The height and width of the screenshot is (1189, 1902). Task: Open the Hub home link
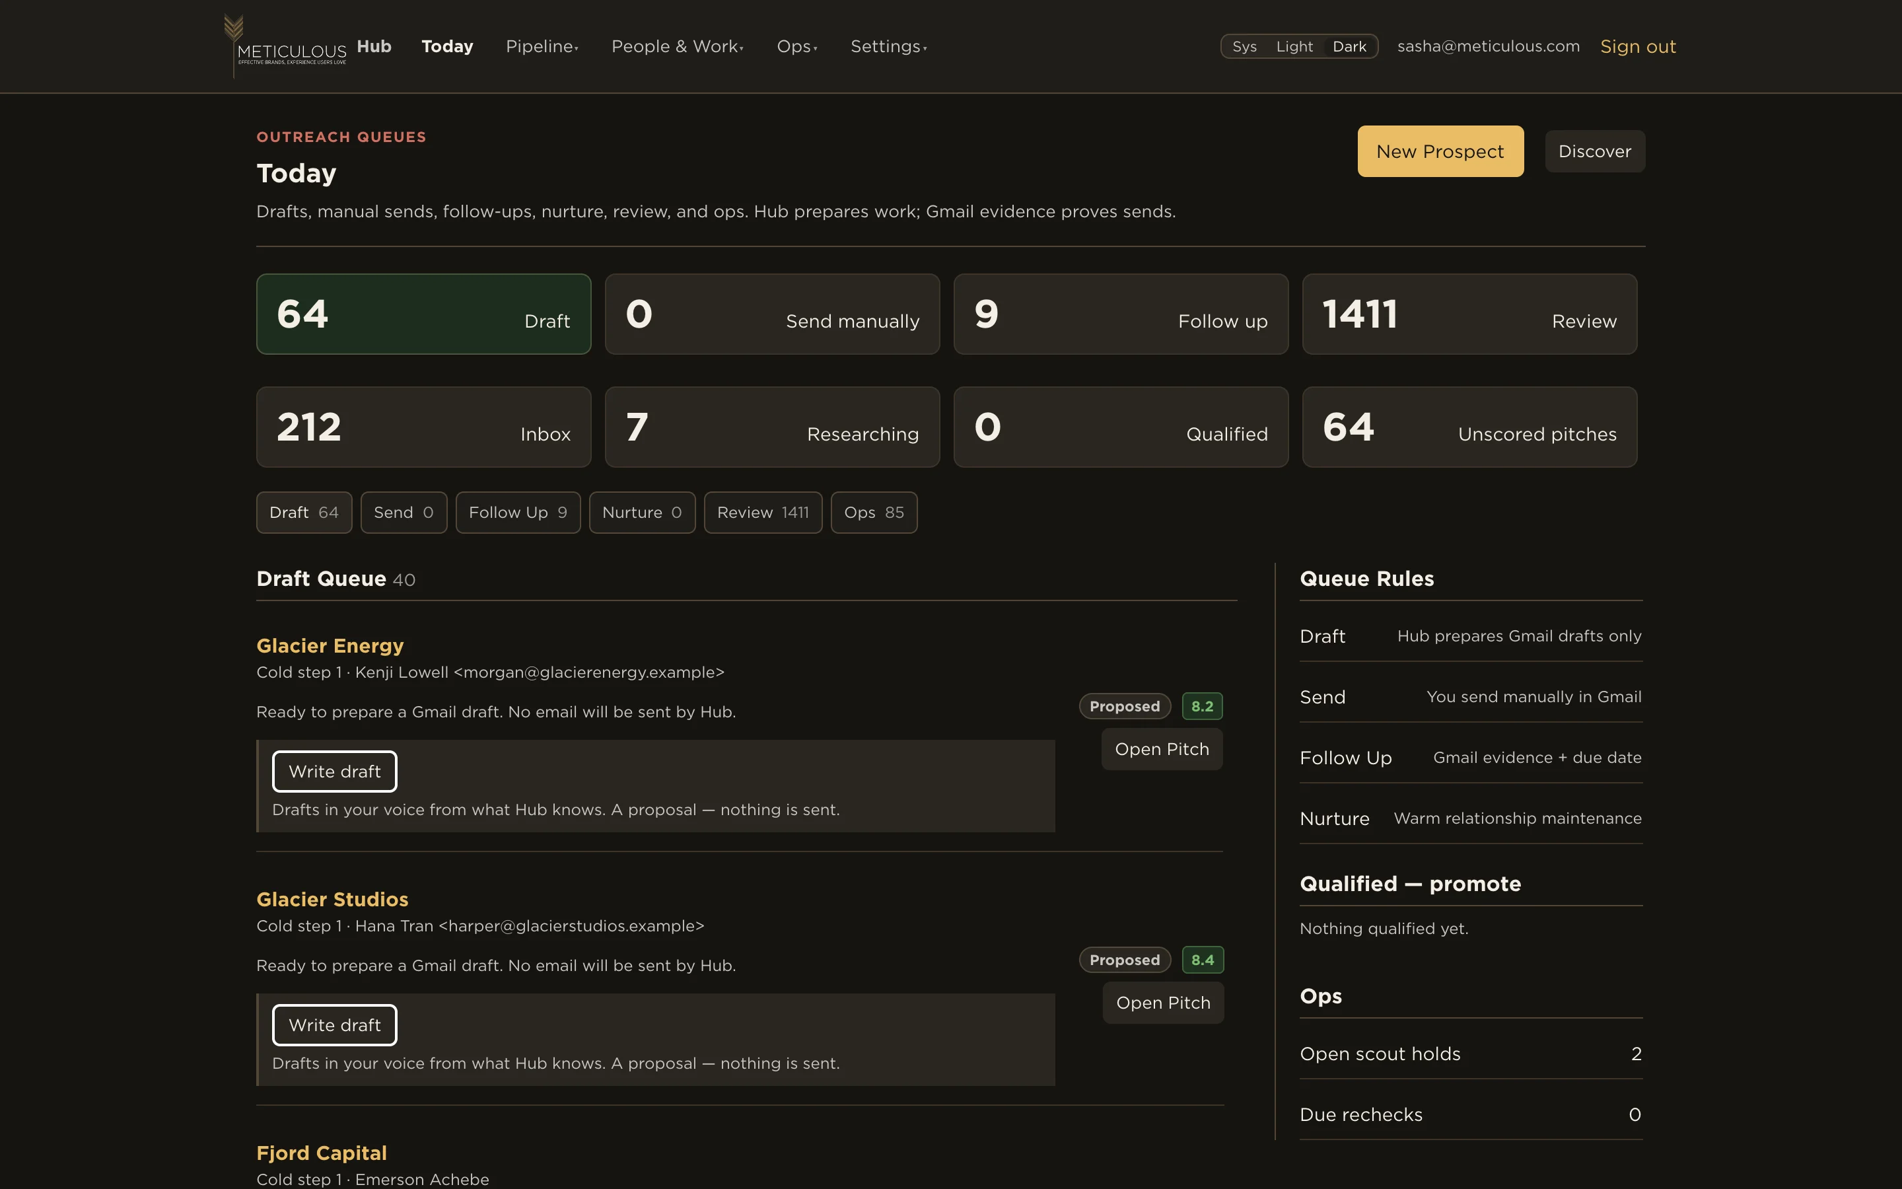374,46
